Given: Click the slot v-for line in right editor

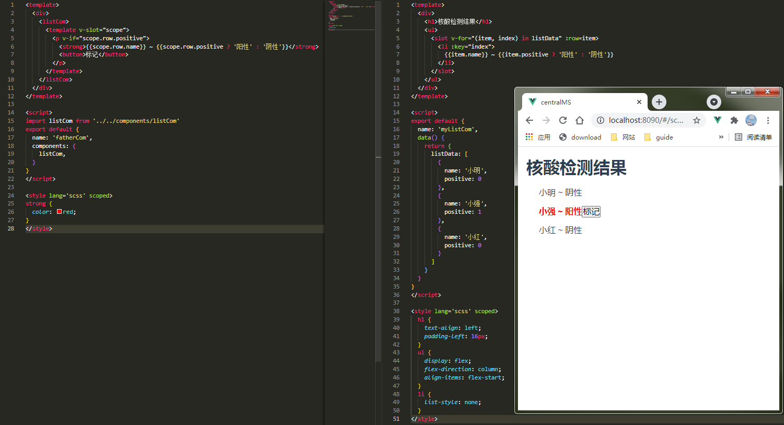Looking at the screenshot, I should 515,38.
